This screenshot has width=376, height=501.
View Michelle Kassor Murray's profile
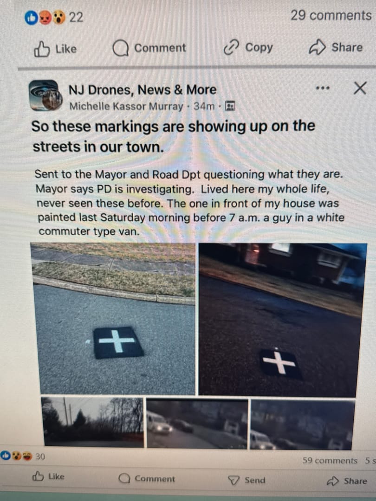(126, 106)
